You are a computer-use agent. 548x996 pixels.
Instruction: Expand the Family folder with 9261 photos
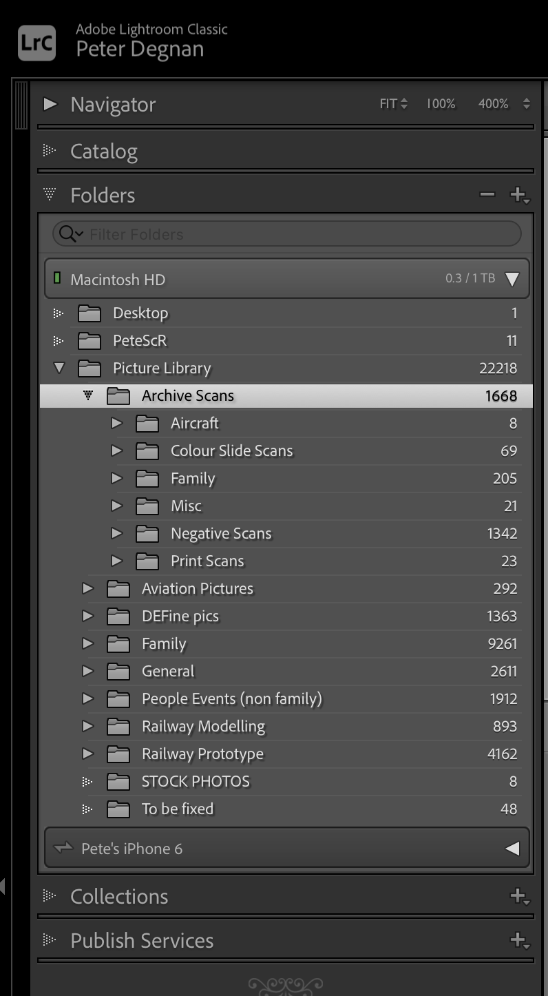(x=87, y=643)
